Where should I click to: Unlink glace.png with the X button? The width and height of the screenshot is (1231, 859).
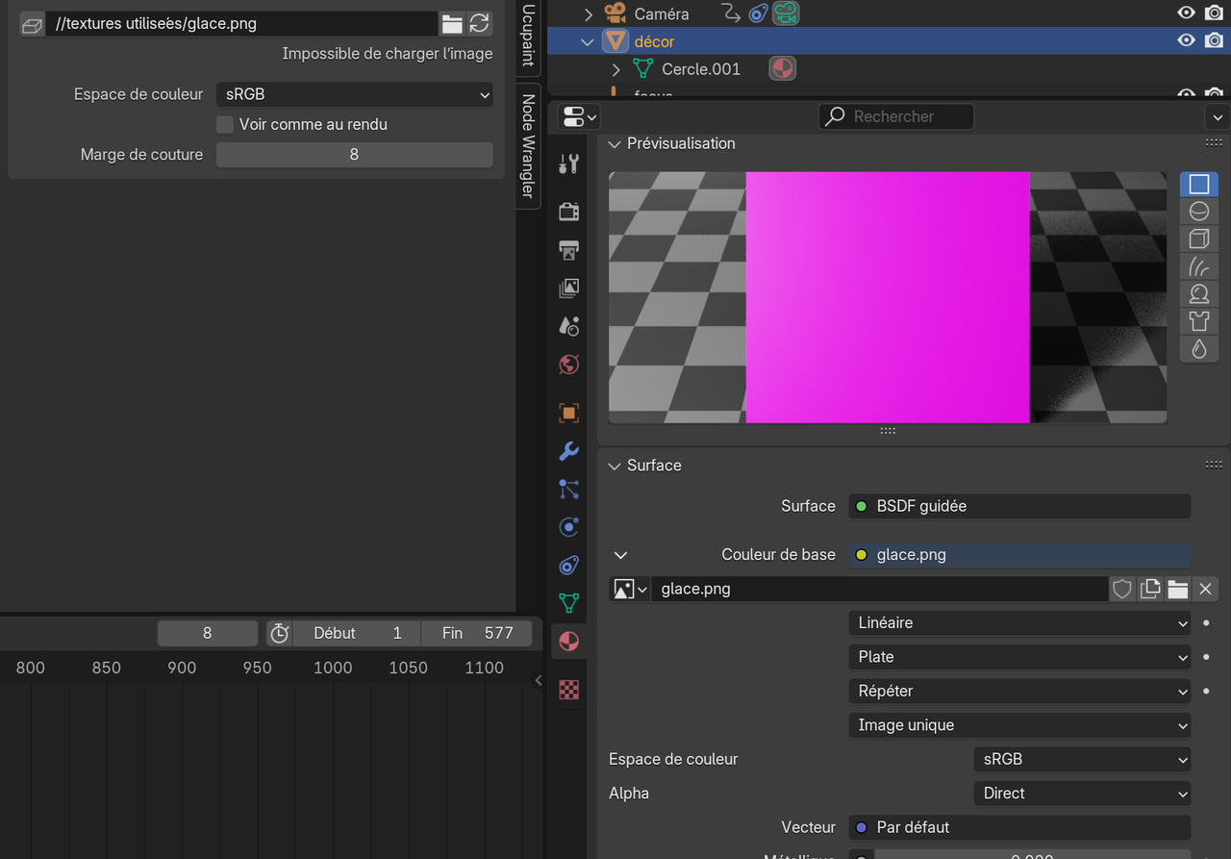[x=1206, y=589]
